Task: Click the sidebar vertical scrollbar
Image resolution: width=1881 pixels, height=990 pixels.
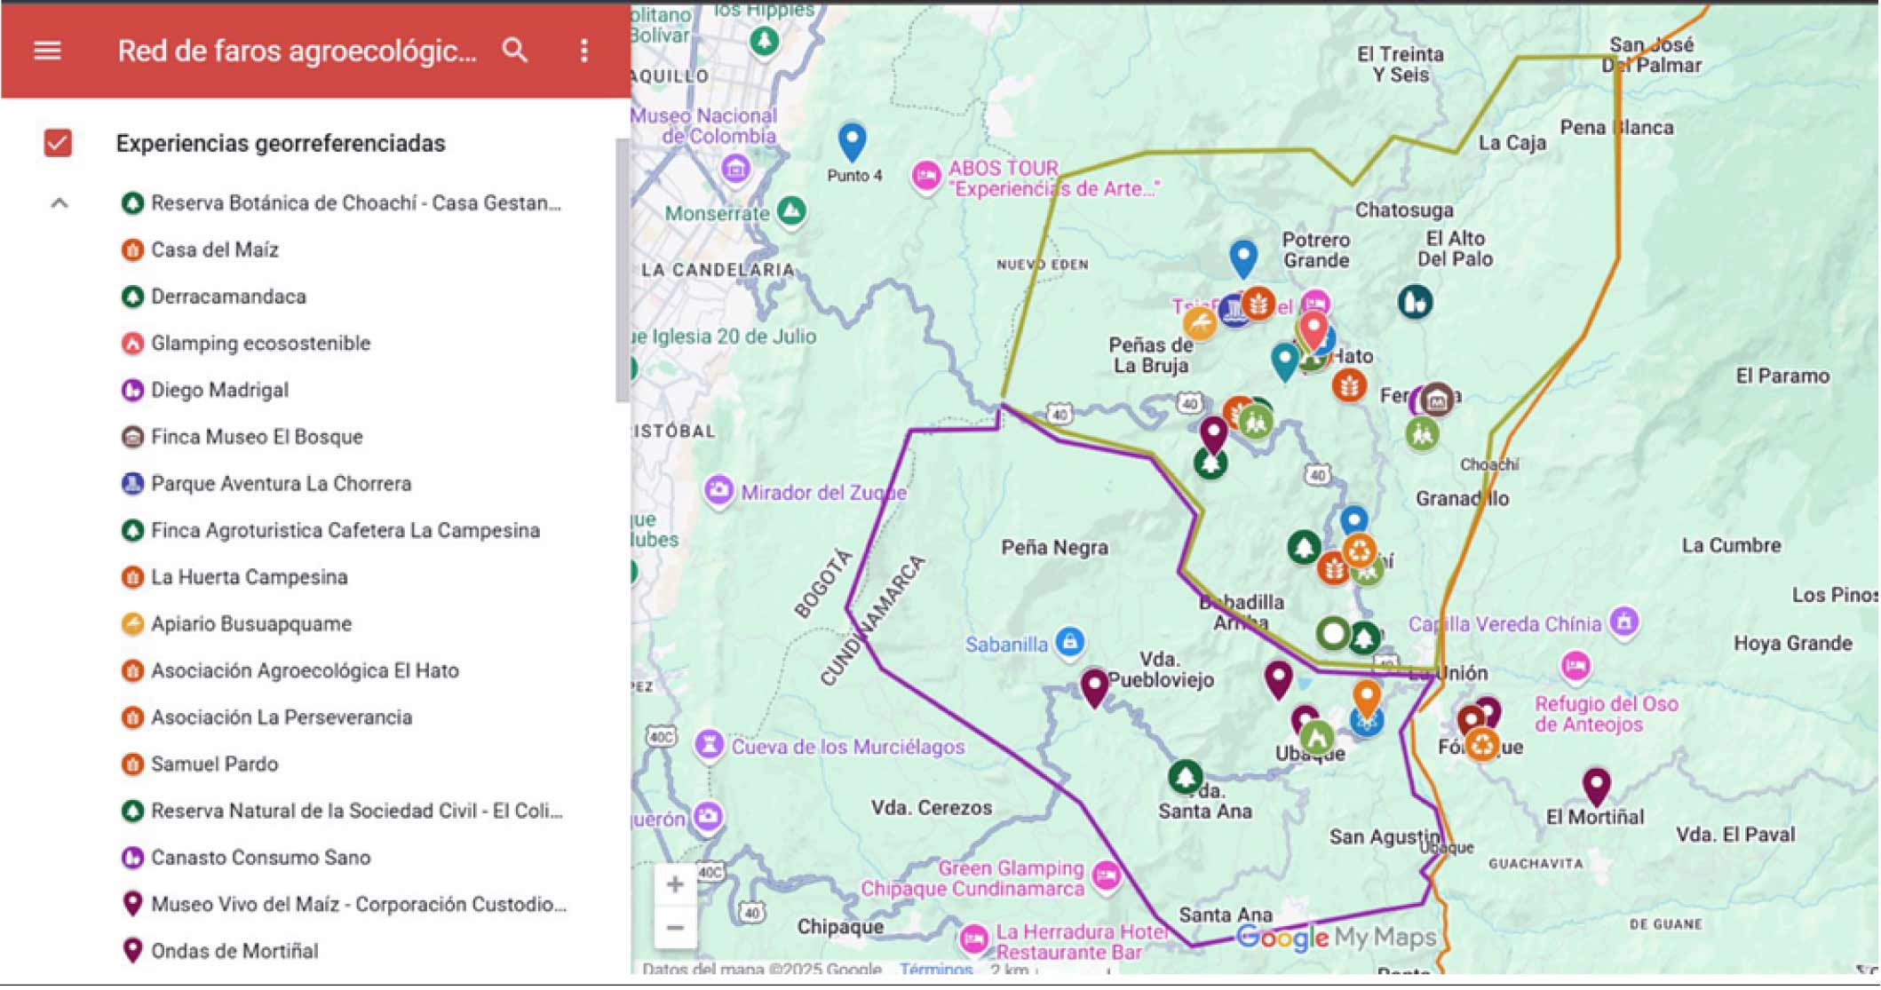Action: click(622, 271)
